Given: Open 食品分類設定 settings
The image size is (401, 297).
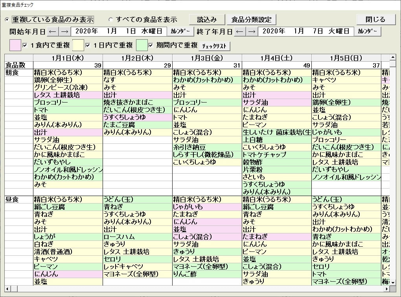Looking at the screenshot, I should pos(251,20).
